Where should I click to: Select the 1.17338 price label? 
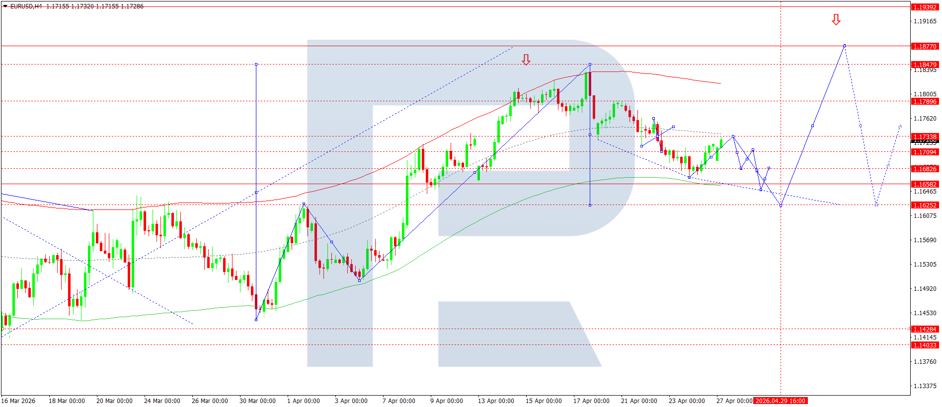[924, 136]
